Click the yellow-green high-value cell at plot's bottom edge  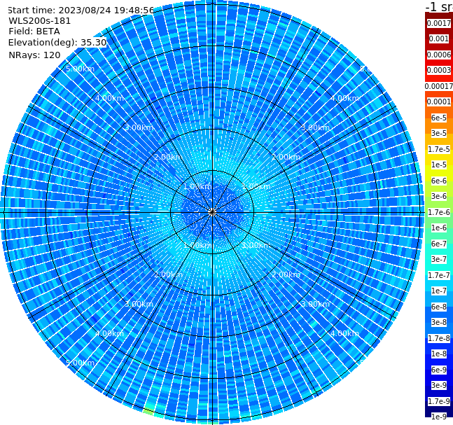pos(148,412)
